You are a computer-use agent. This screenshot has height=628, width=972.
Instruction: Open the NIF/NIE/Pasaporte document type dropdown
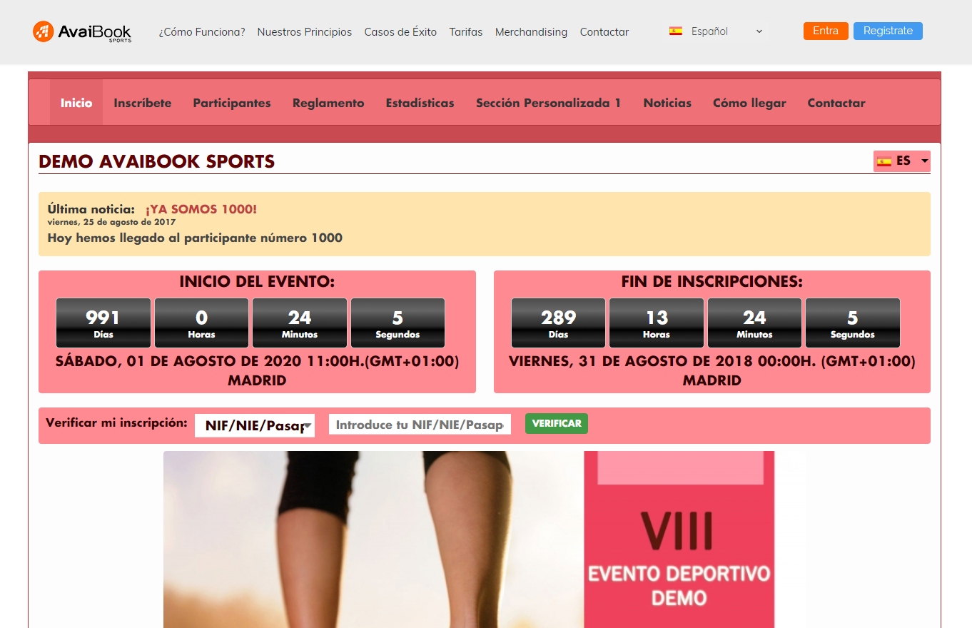point(255,425)
